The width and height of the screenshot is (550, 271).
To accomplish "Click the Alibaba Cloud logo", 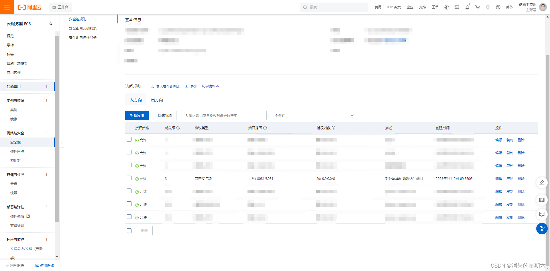I will click(30, 7).
